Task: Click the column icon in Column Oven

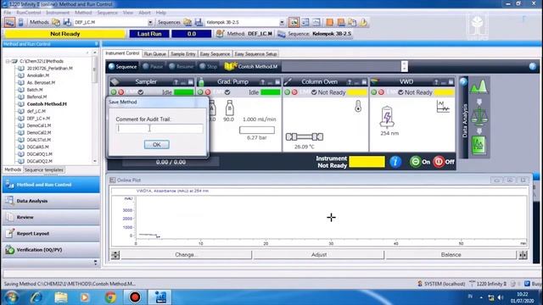Action: tap(305, 137)
